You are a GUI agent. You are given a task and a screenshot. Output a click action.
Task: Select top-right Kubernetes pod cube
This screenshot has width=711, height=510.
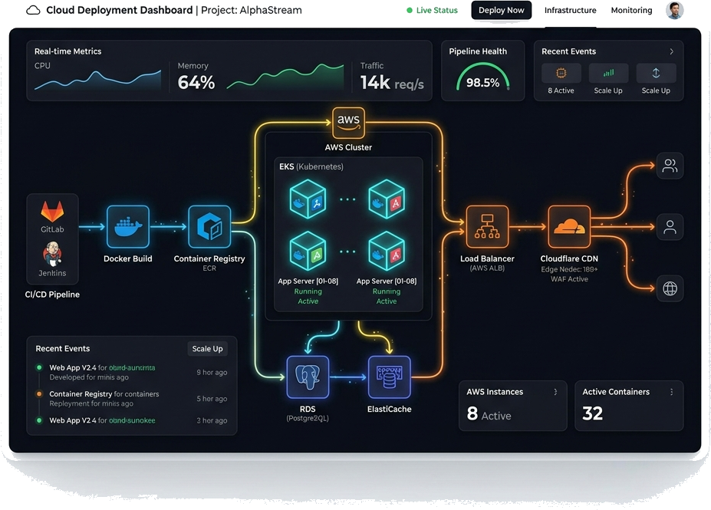(x=387, y=199)
